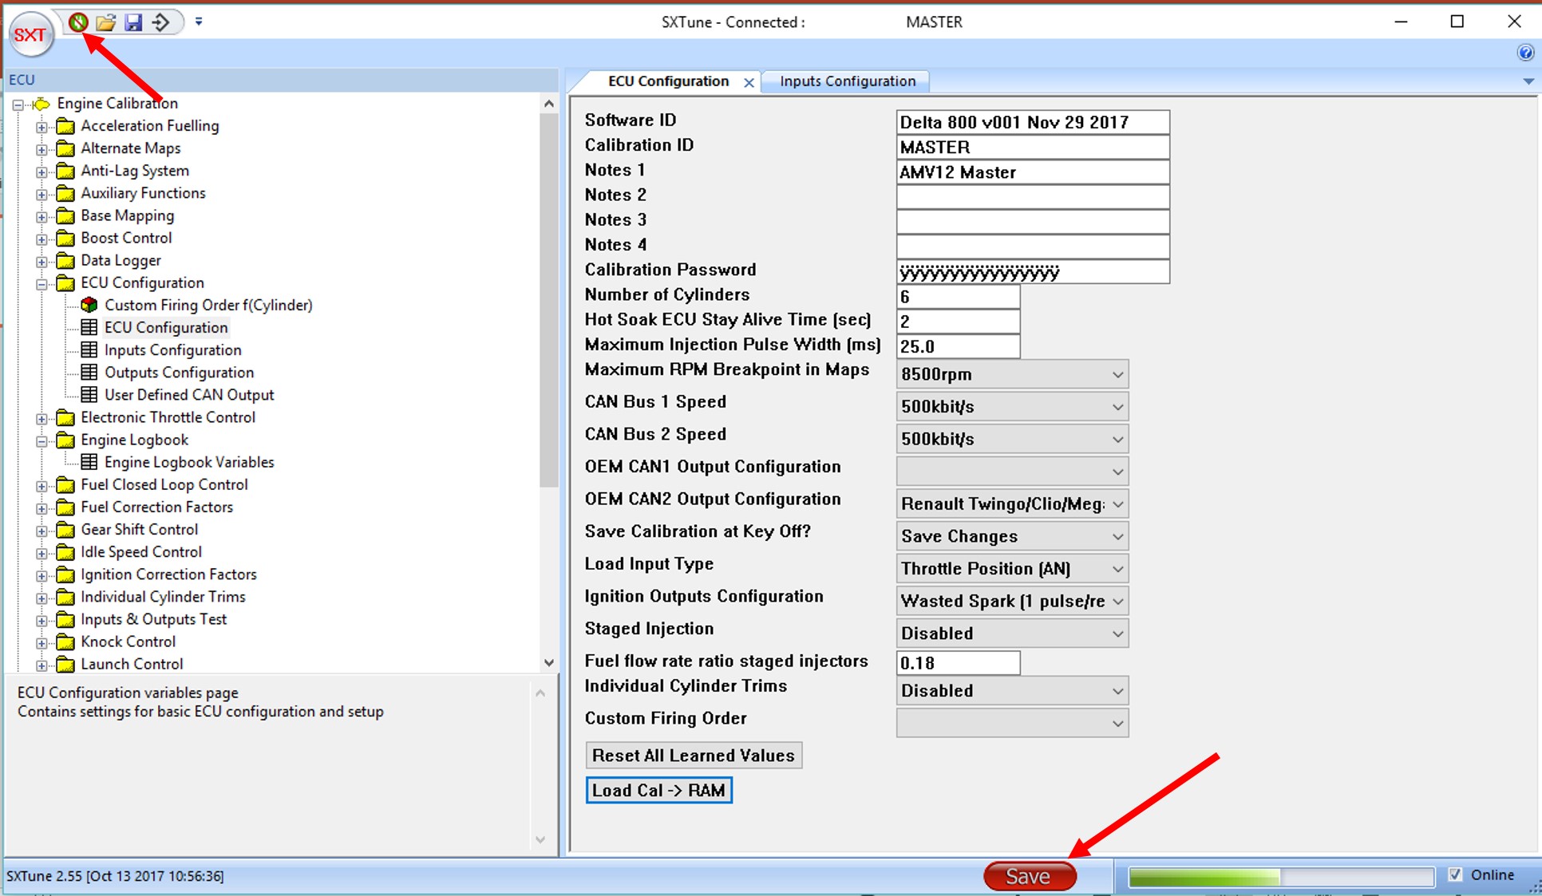Screen dimensions: 1542x896
Task: Expand the Boost Control folder
Action: (42, 239)
